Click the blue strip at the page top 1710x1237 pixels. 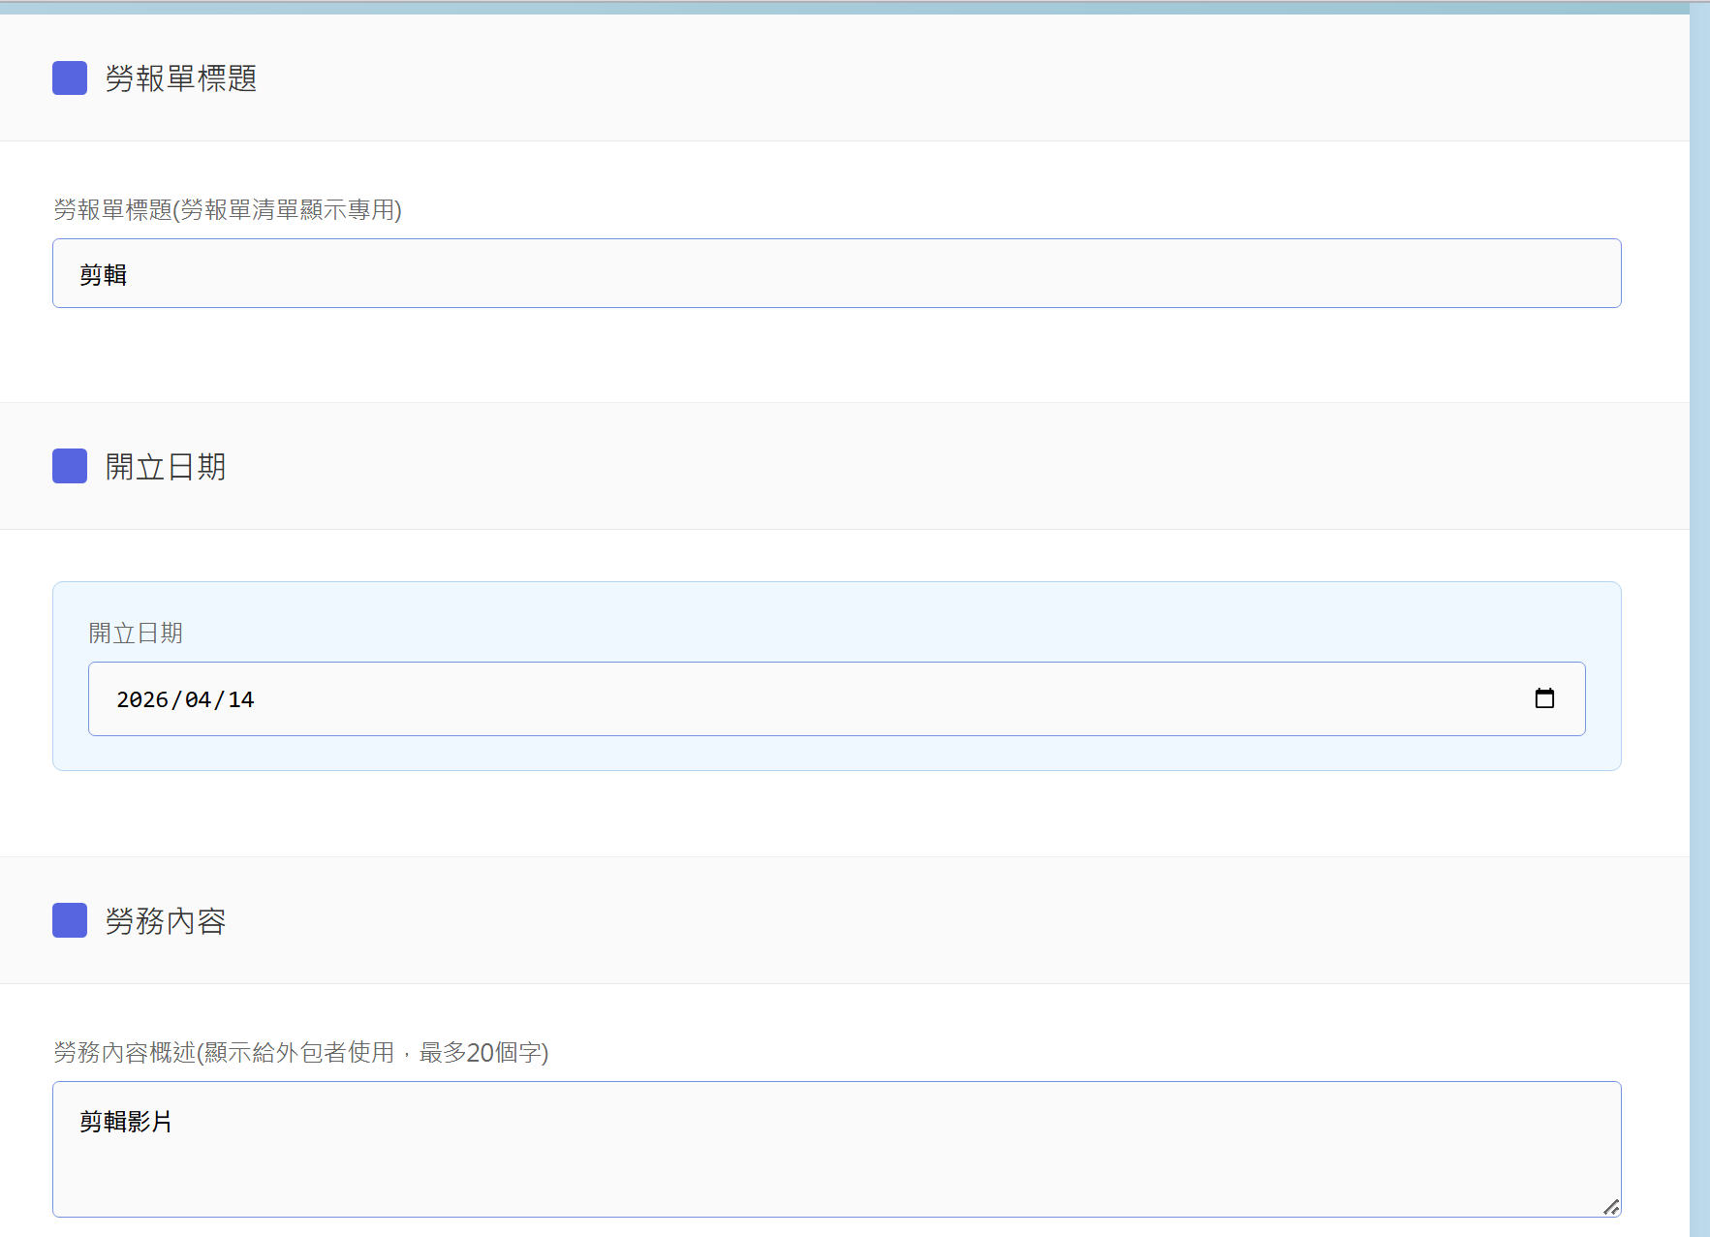coord(843,8)
